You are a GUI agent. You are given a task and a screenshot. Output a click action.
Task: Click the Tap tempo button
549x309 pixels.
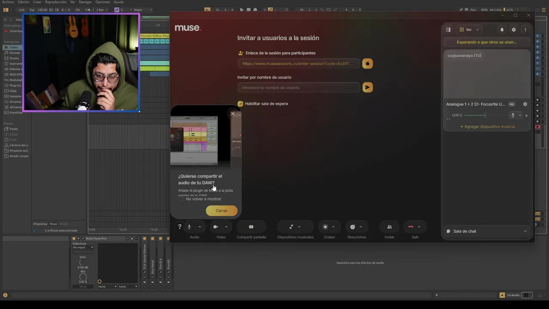[32, 9]
